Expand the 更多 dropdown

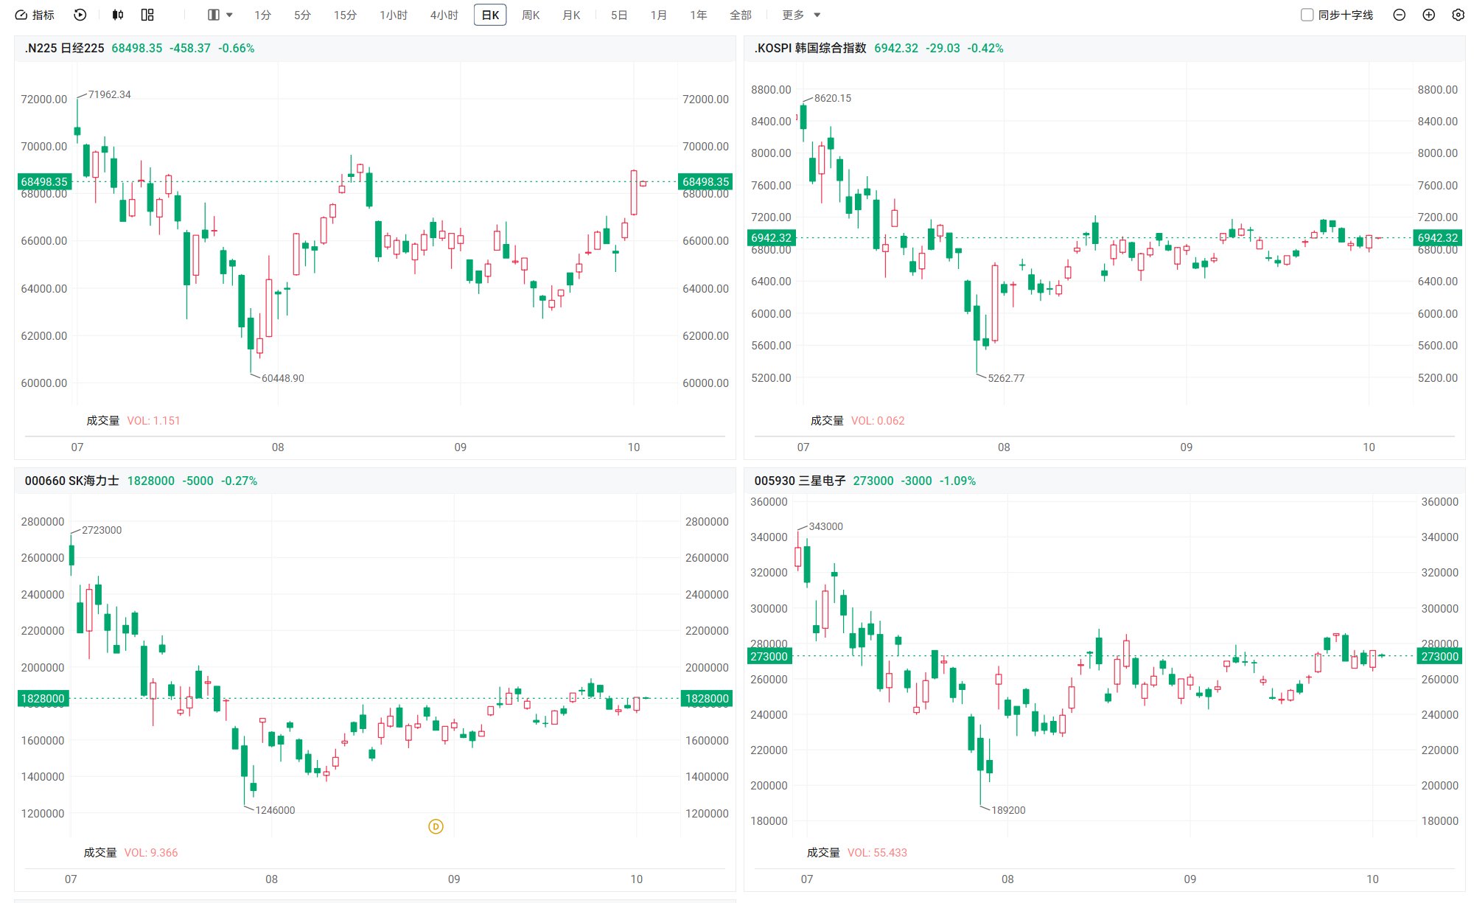point(801,15)
